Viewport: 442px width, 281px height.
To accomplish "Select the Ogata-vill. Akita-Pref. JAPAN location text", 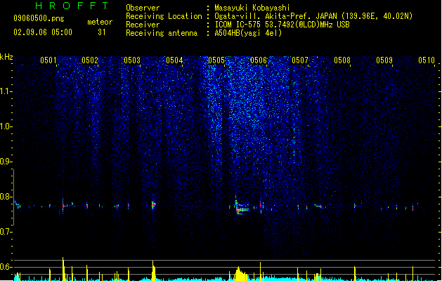I will 313,16.
